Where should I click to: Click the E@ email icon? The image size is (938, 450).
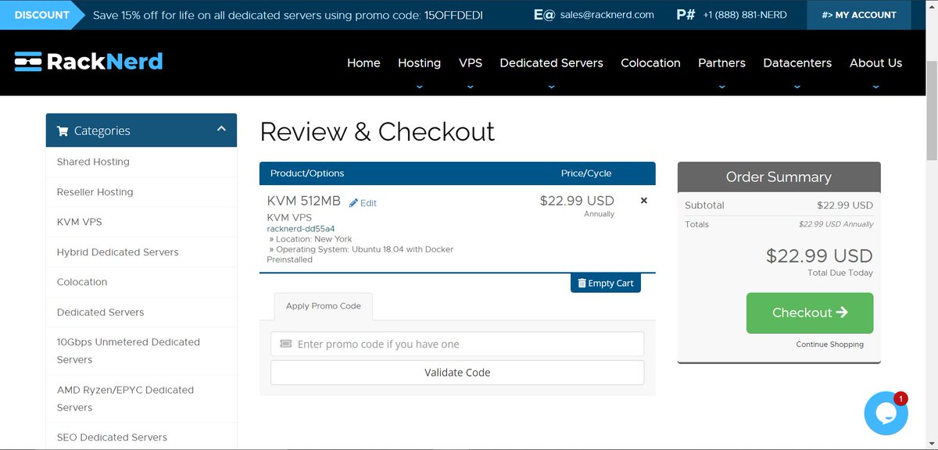544,15
